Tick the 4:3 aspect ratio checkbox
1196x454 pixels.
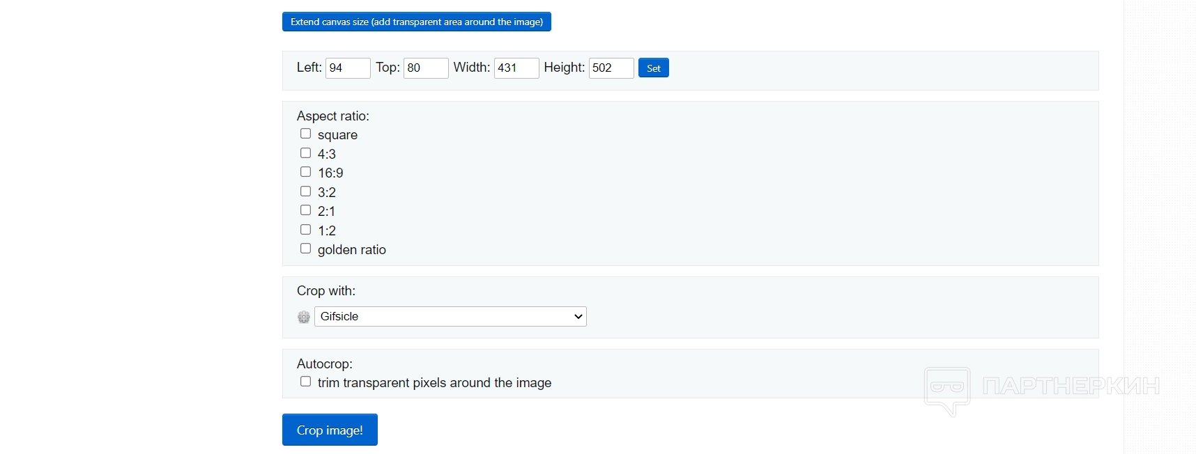[305, 153]
